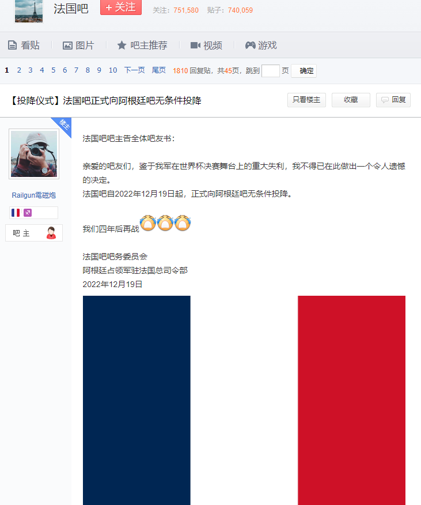The height and width of the screenshot is (505, 421).
Task: Click the second crying emoji
Action: 165,223
